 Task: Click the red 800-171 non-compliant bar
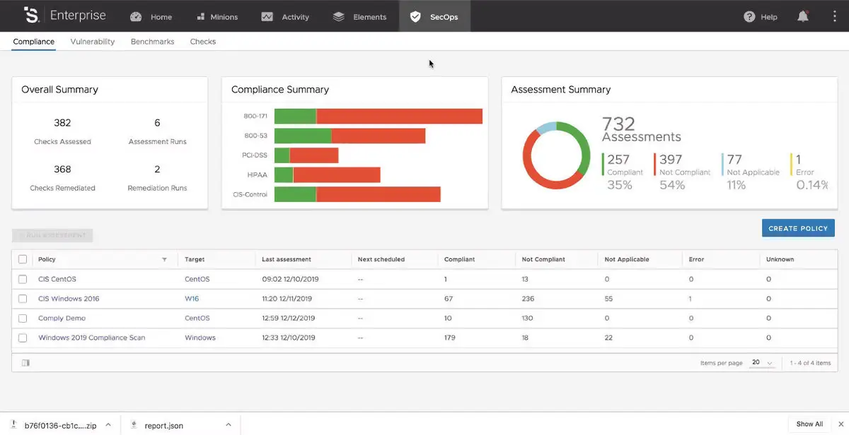point(400,117)
